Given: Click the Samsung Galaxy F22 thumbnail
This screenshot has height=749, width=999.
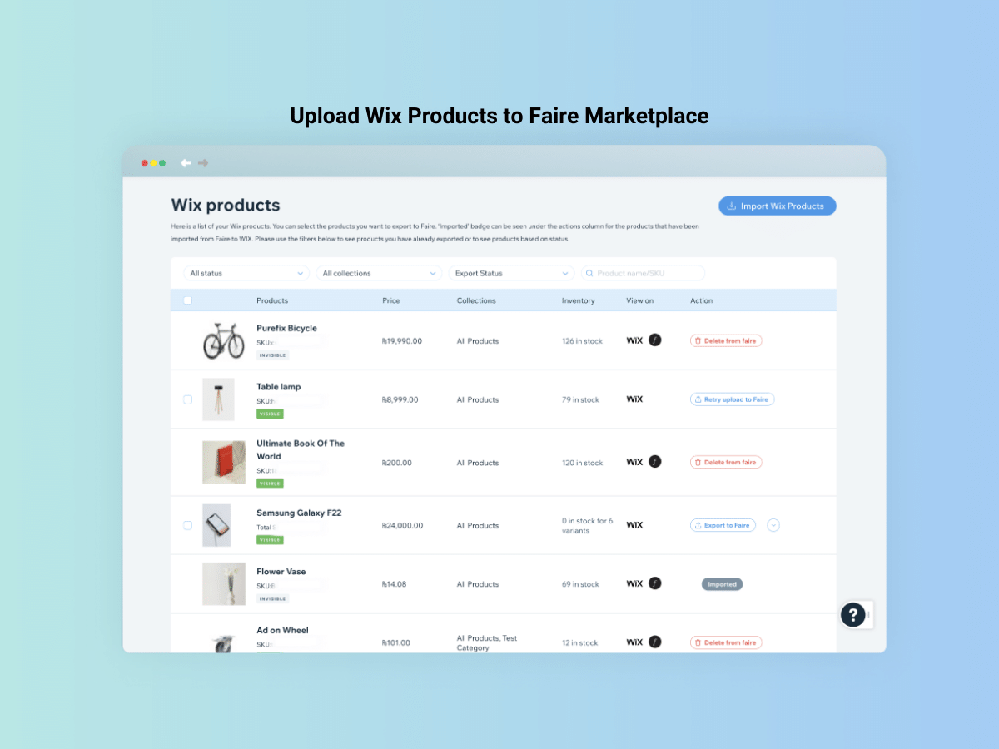Looking at the screenshot, I should [x=216, y=525].
